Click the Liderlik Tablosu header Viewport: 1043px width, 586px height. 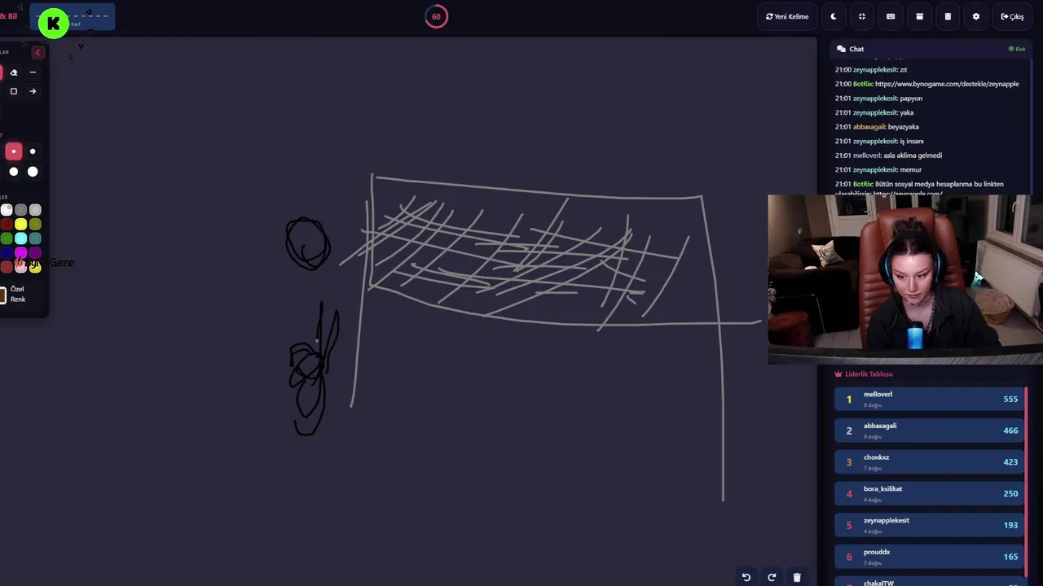click(x=869, y=374)
